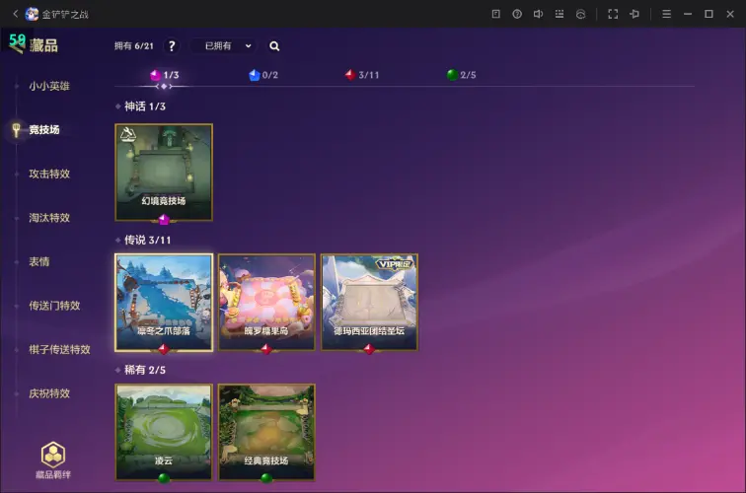746x493 pixels.
Task: Open the notes panel icon in title bar
Action: tap(495, 14)
